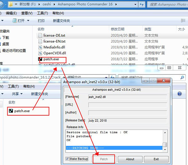Sort by the 类型 column header

pos(148,29)
